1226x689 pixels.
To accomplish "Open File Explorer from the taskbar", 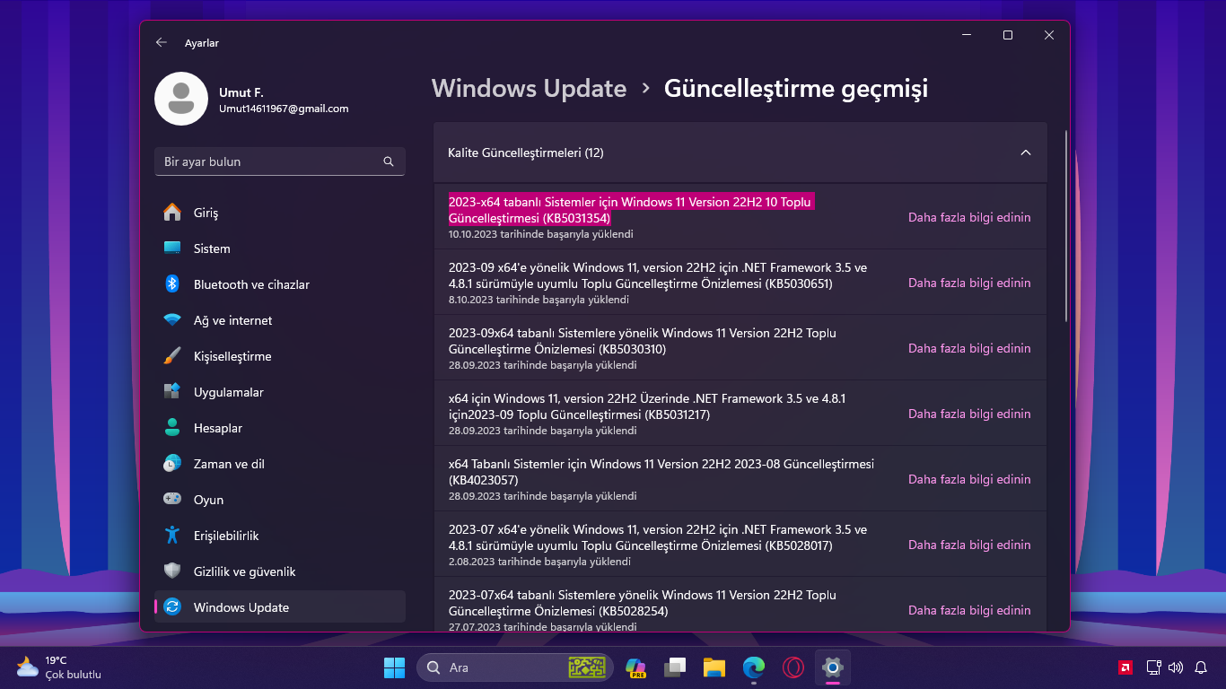I will click(x=714, y=667).
